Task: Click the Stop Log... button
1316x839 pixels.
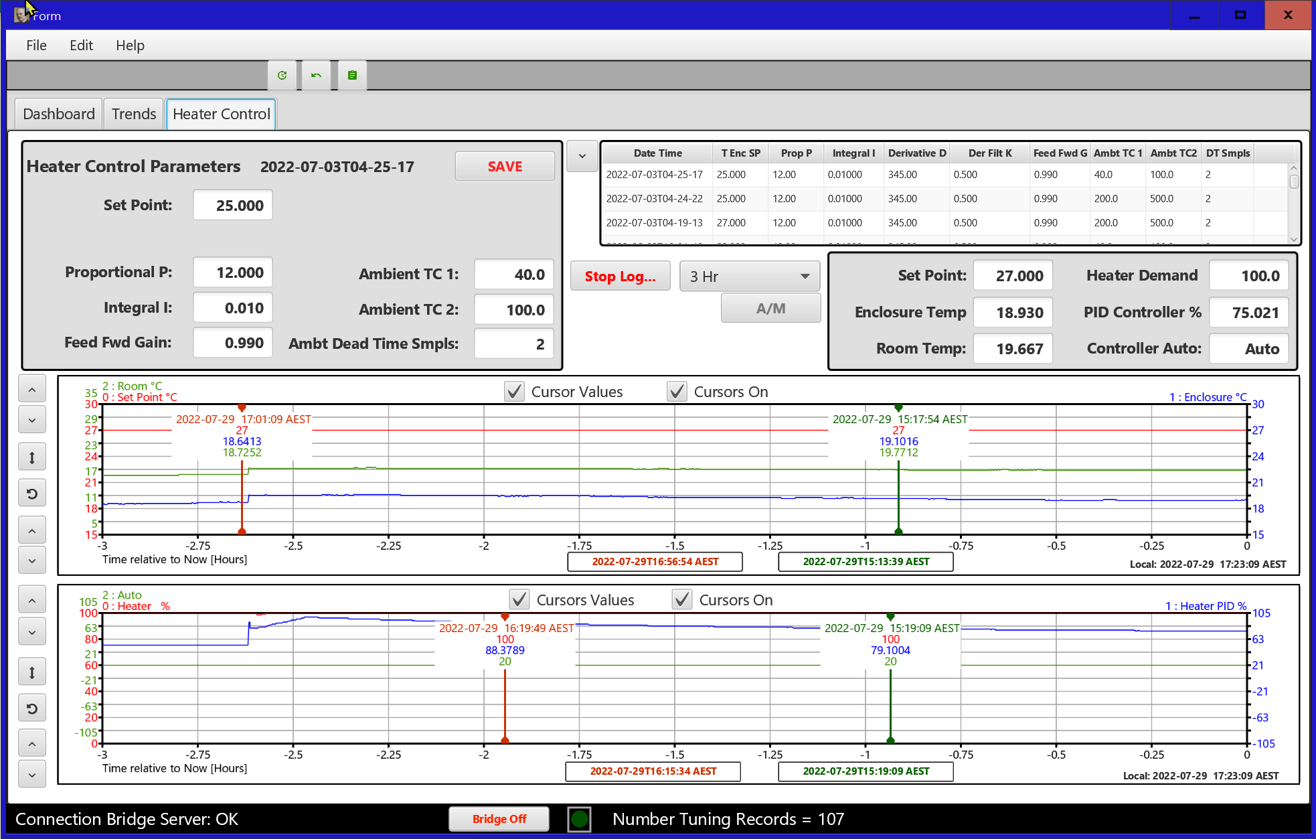Action: 620,277
